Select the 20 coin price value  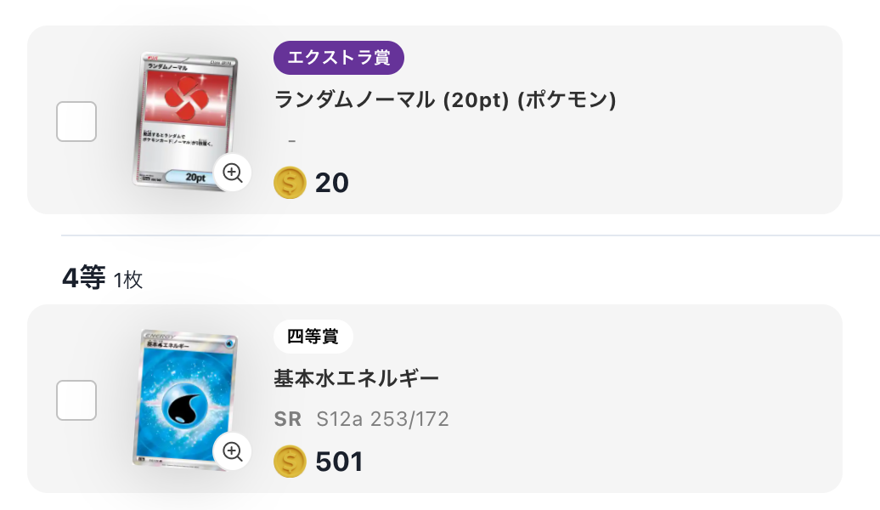[333, 182]
